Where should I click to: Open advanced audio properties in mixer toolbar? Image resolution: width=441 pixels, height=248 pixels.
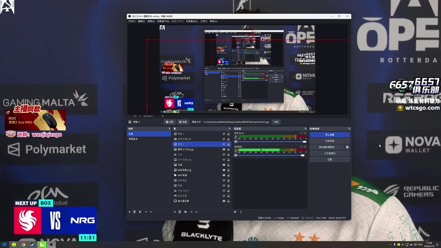pyautogui.click(x=235, y=212)
